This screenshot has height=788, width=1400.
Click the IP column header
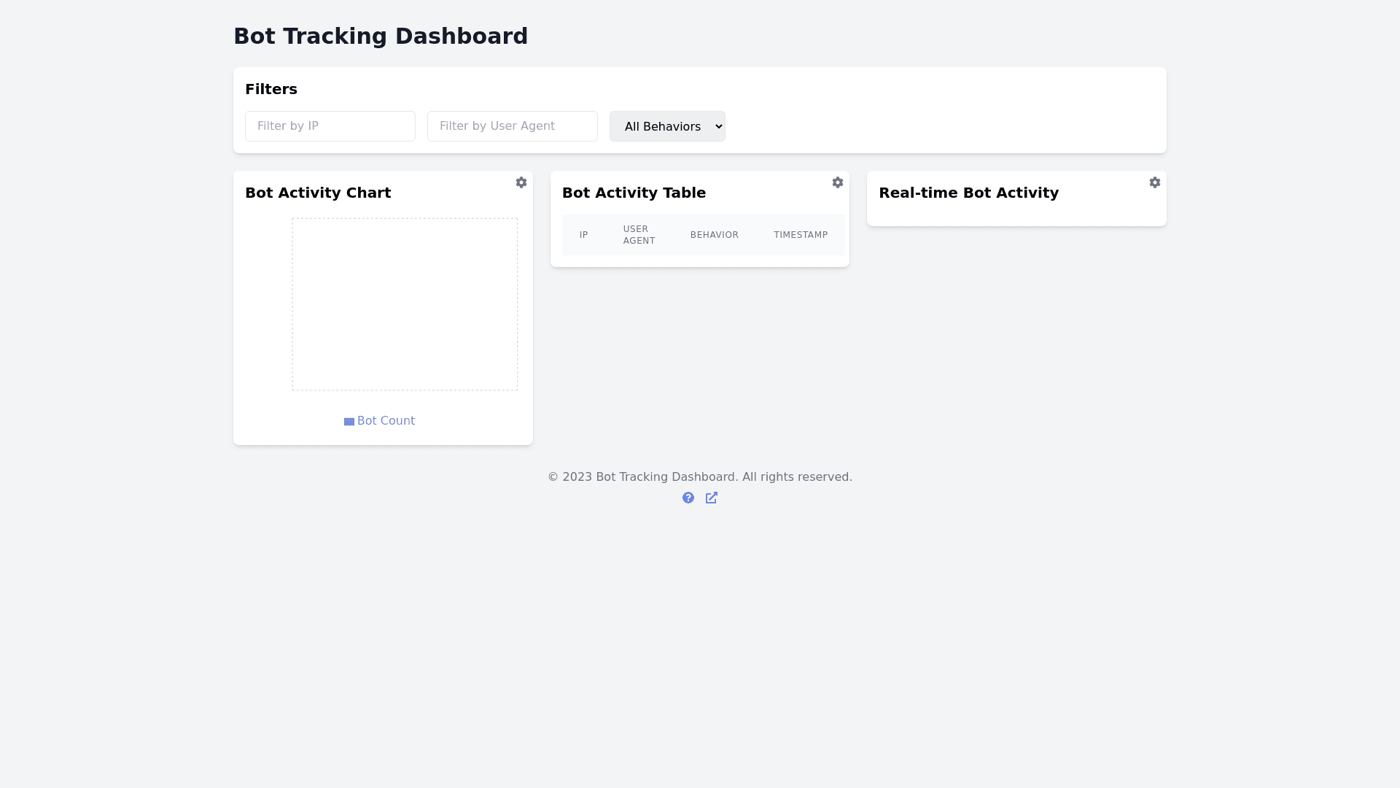pos(583,235)
